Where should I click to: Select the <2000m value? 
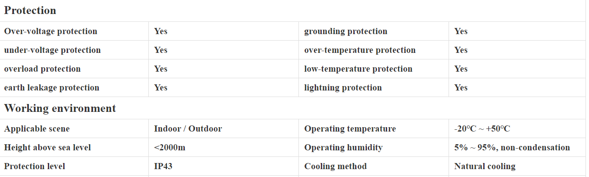click(169, 148)
